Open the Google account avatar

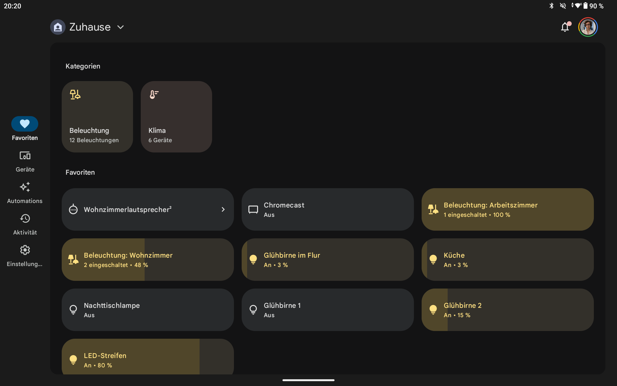point(588,27)
